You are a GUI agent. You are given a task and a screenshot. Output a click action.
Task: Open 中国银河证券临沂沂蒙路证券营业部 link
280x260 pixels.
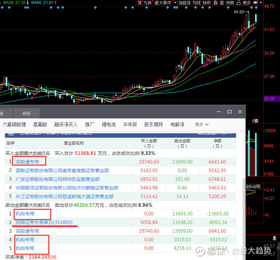pyautogui.click(x=67, y=188)
